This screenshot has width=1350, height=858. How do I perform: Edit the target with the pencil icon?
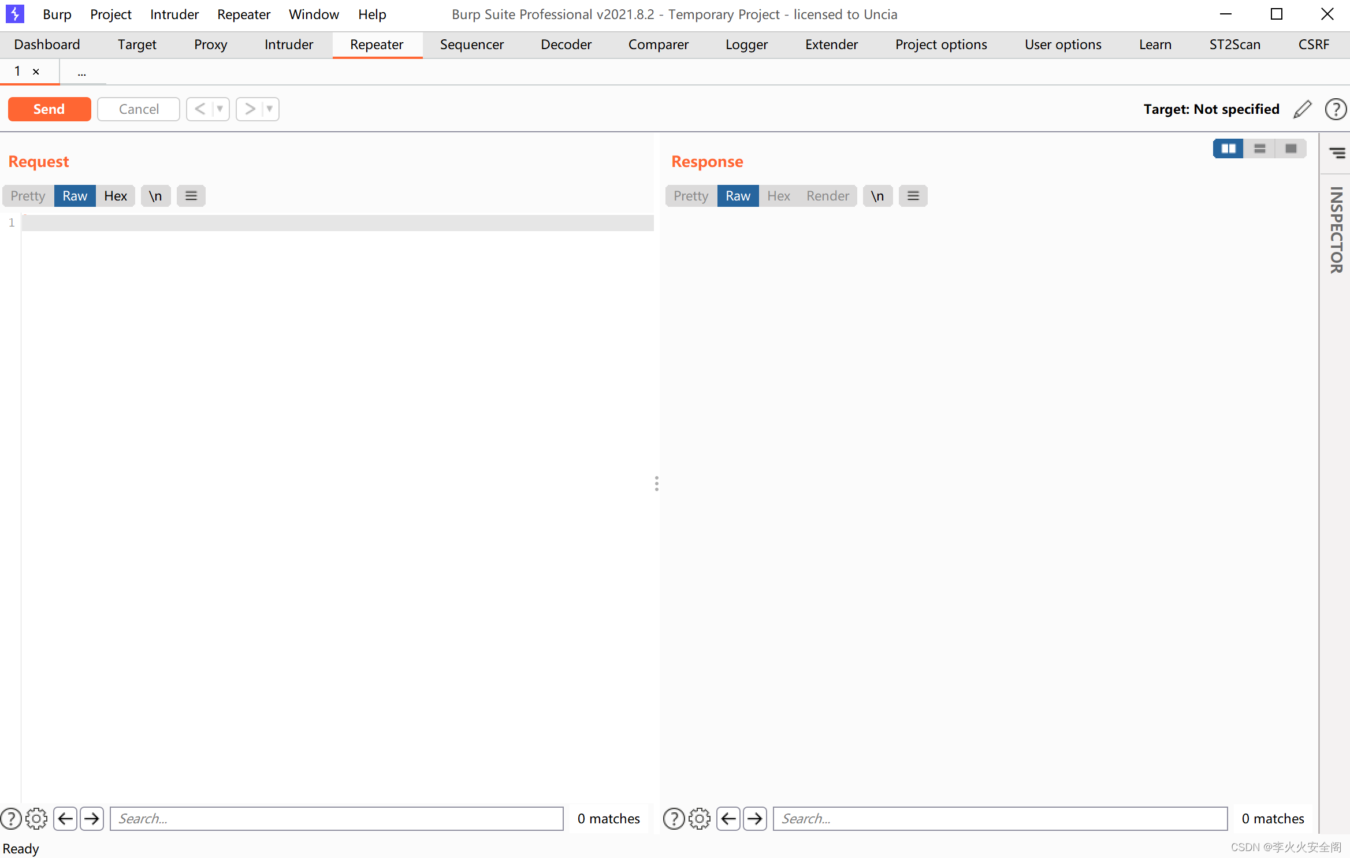click(x=1302, y=109)
